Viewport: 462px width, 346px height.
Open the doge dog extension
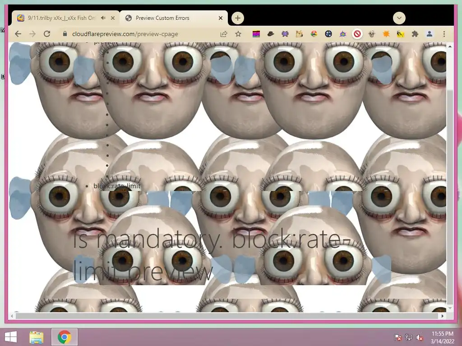click(x=300, y=34)
